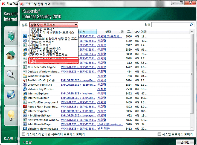Screen dimensions: 197x145
Task: Click the 닫기 button
Action: coord(185,142)
